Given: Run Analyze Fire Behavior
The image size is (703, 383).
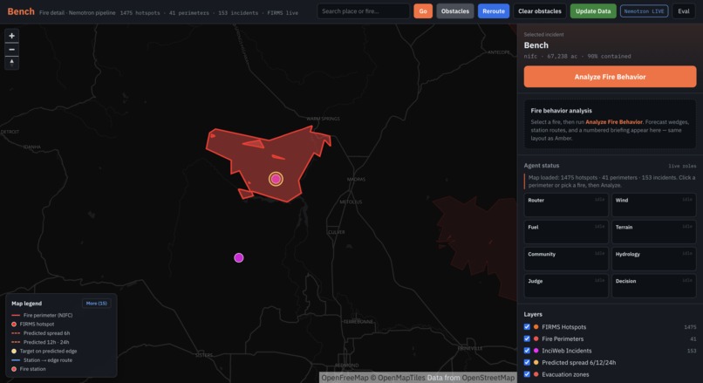Looking at the screenshot, I should point(610,77).
